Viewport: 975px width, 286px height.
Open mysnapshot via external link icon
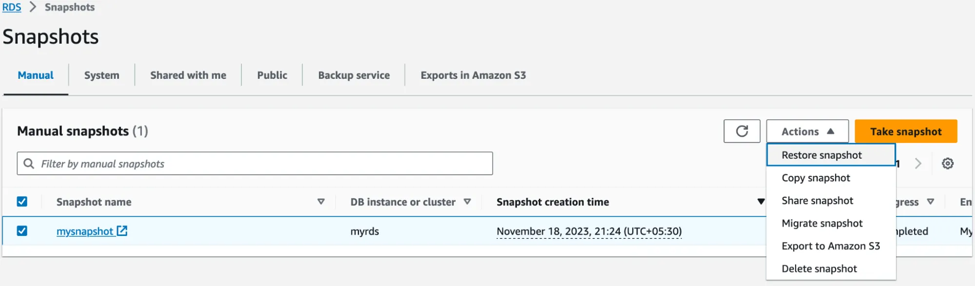coord(123,231)
